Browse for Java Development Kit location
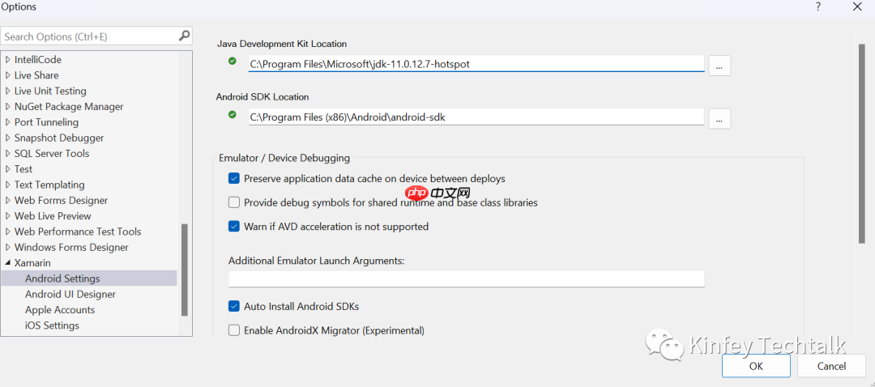Image resolution: width=875 pixels, height=387 pixels. point(719,66)
